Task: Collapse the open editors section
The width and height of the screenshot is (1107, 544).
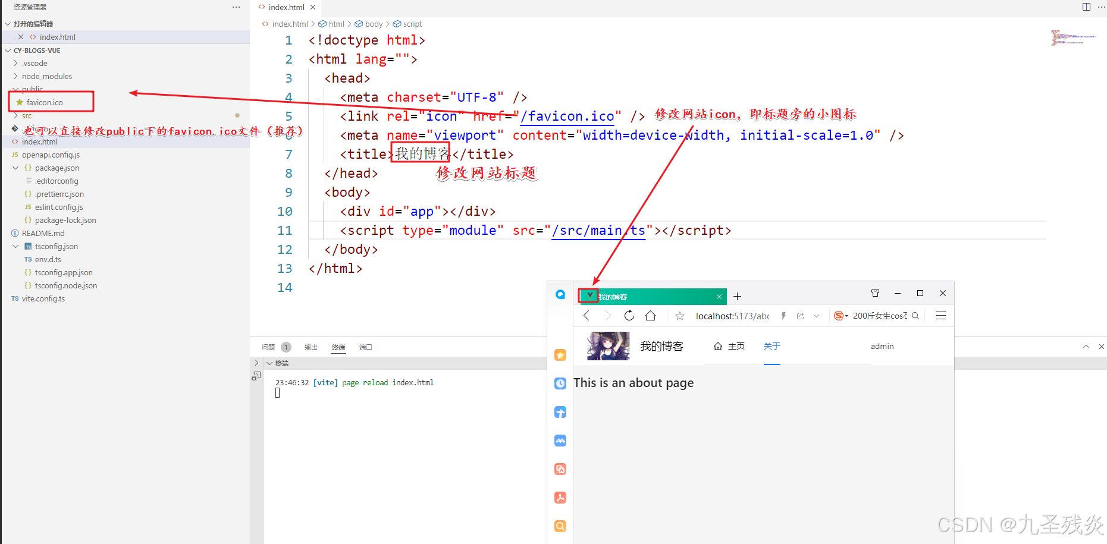Action: (8, 24)
